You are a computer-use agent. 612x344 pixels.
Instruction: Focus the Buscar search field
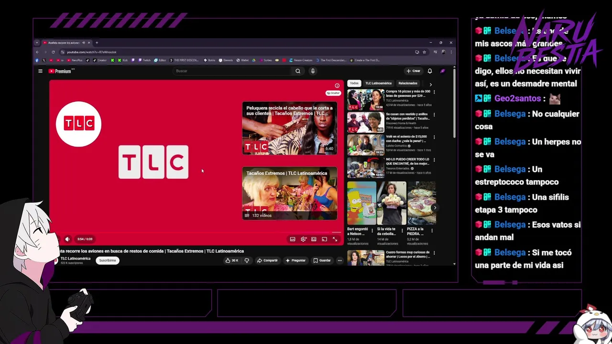(233, 71)
